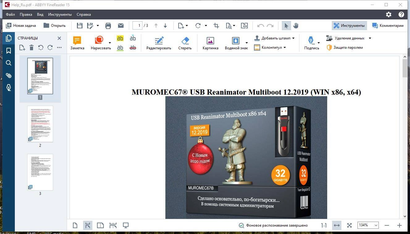
Task: Open the Вид menu
Action: click(40, 14)
